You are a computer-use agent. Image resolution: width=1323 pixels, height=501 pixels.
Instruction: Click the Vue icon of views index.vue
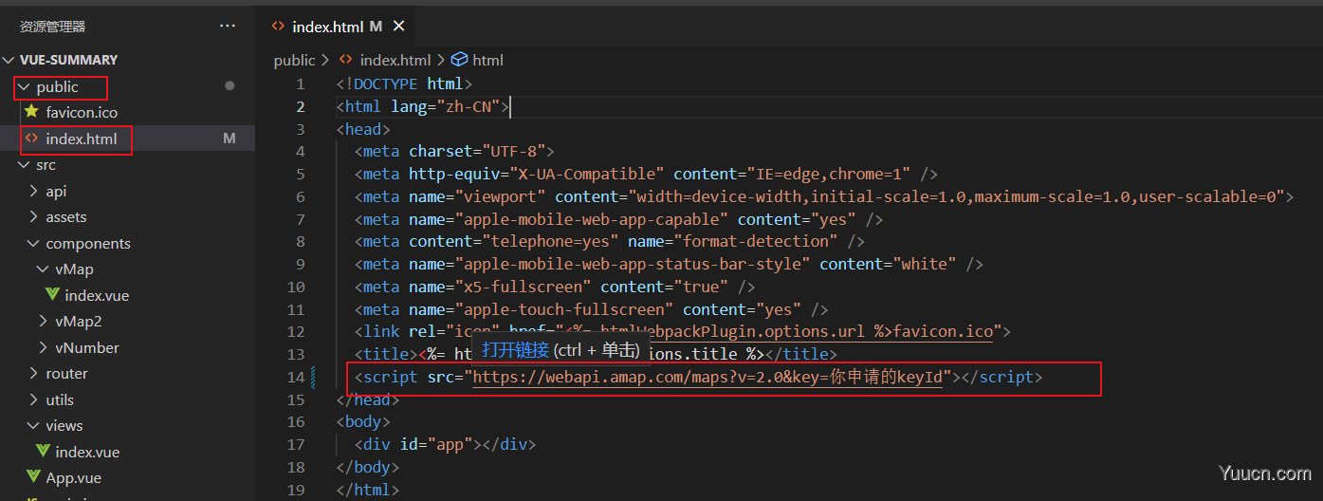click(43, 452)
